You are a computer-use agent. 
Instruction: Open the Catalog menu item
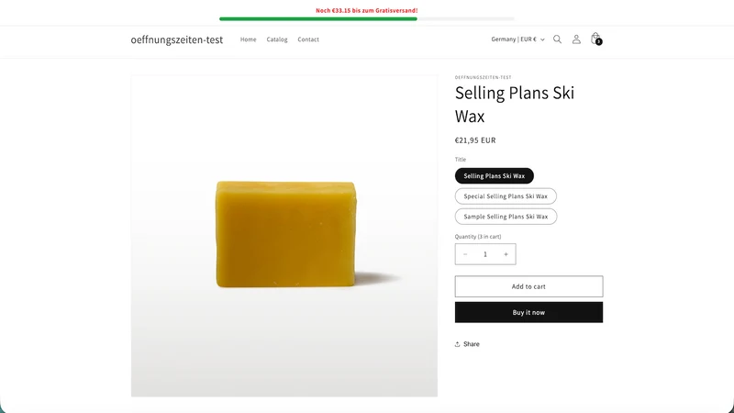click(277, 39)
